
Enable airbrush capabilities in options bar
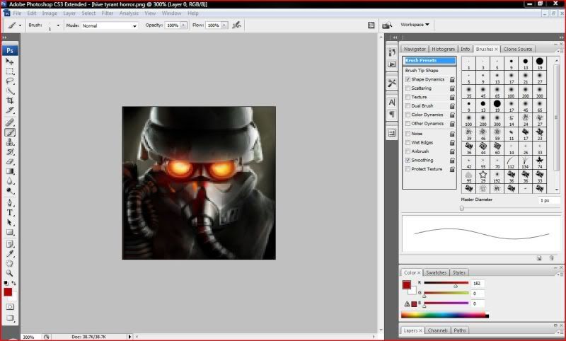[x=237, y=25]
